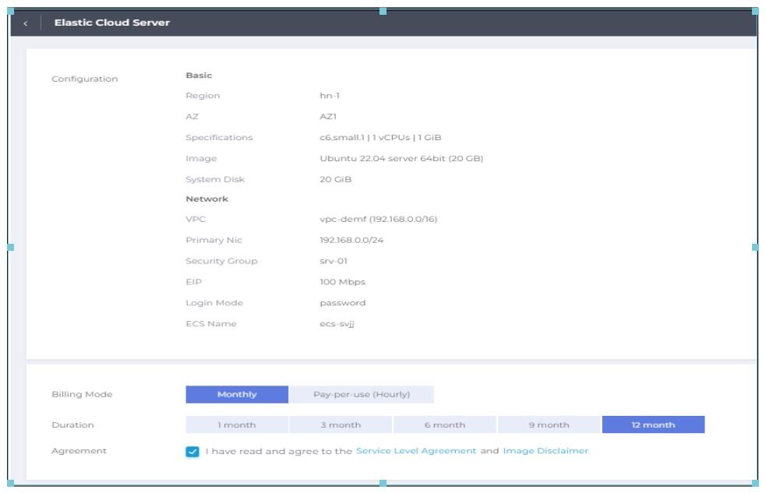The height and width of the screenshot is (493, 766).
Task: Click the back arrow in the header
Action: [25, 23]
